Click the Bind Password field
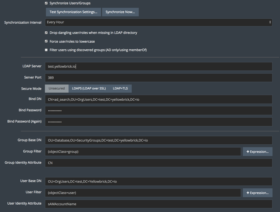The width and height of the screenshot is (280, 212). pyautogui.click(x=159, y=111)
